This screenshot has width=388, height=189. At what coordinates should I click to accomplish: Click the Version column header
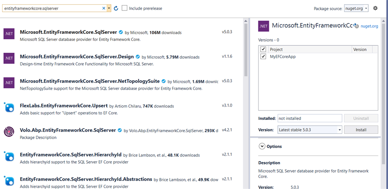[x=360, y=49]
